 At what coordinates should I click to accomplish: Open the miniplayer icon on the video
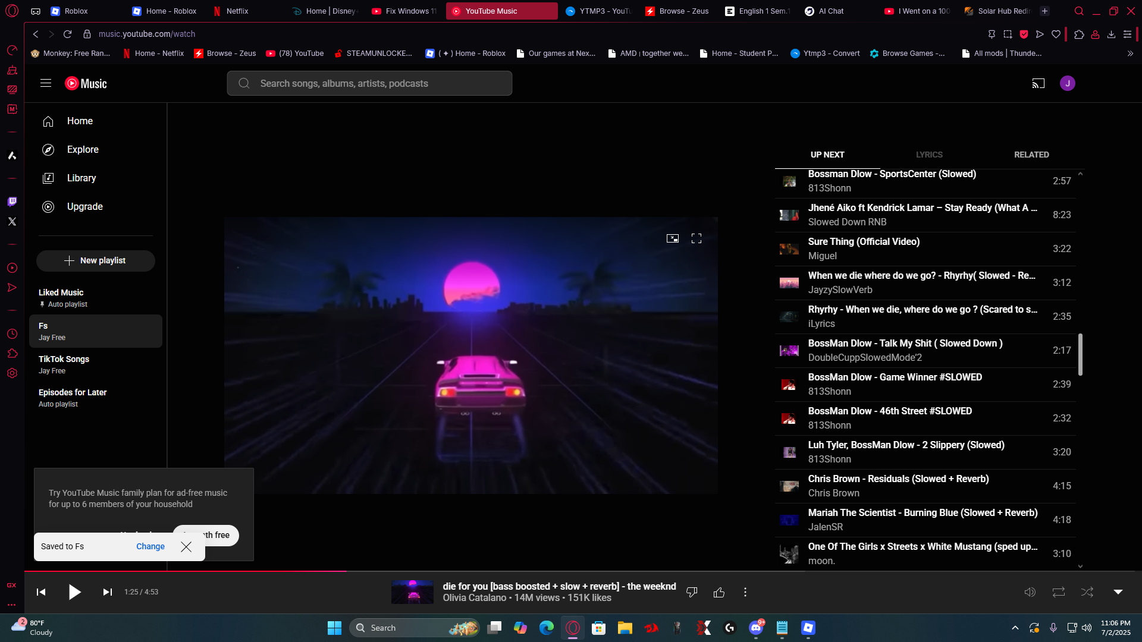pos(673,238)
